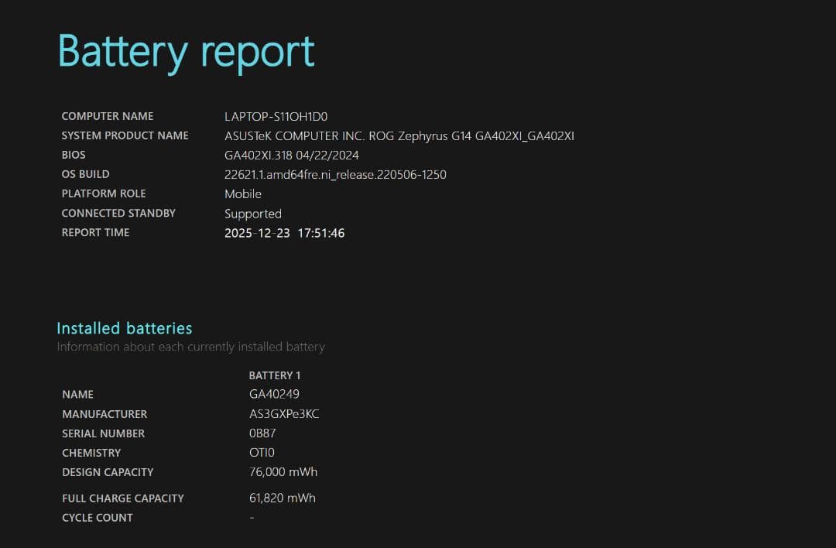Click the manufacturer AS3GXPe3KC value
Screen dimensions: 836x548
[x=285, y=413]
